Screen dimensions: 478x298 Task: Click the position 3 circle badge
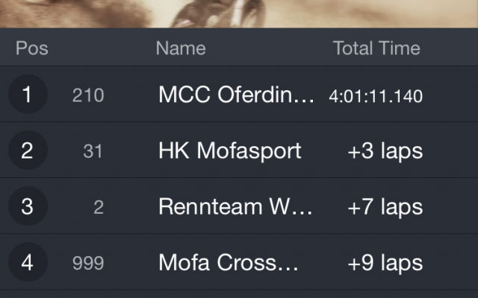pos(28,206)
